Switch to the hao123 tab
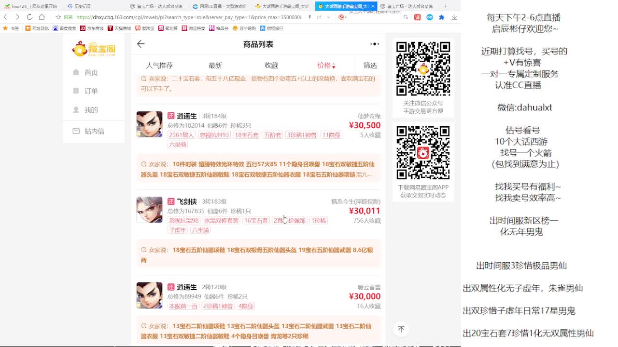Screen dimensions: 618x347 (x=31, y=6)
